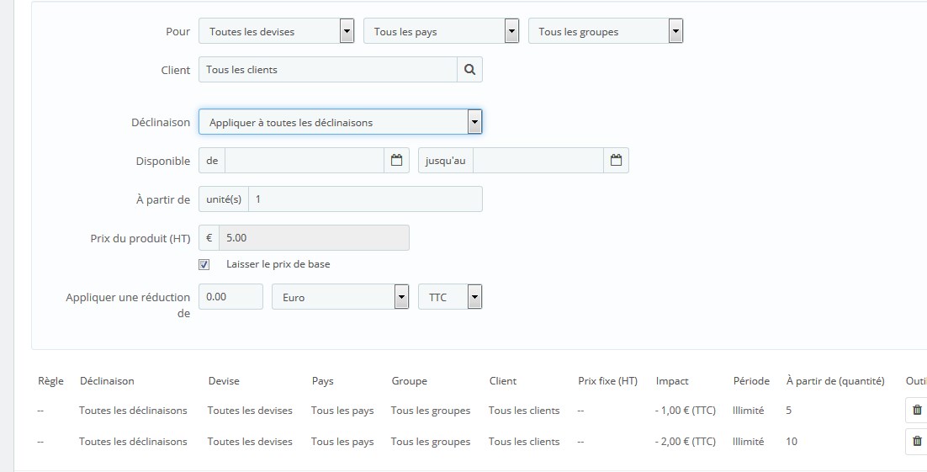Open the 'de' start date calendar icon

pos(397,161)
